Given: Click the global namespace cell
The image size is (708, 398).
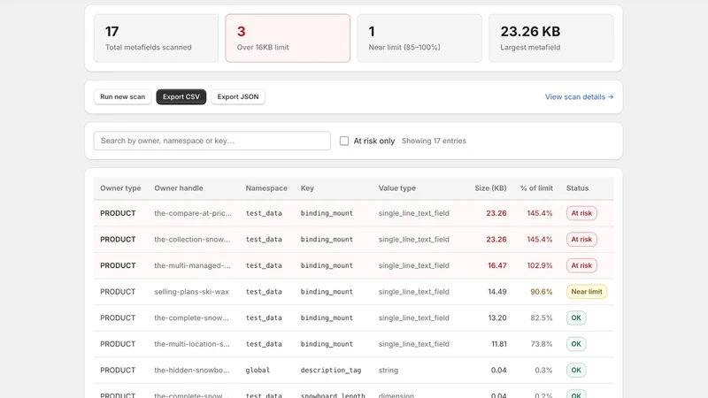Looking at the screenshot, I should (x=258, y=370).
